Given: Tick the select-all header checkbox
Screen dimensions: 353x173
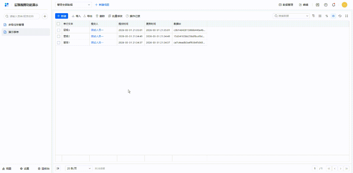Looking at the screenshot, I should (58, 24).
